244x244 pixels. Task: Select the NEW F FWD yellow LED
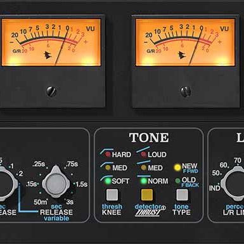click(177, 167)
